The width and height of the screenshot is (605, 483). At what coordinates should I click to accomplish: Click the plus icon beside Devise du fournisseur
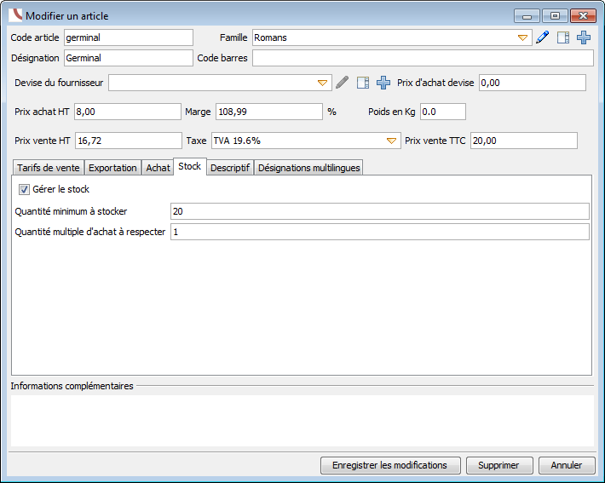coord(383,83)
